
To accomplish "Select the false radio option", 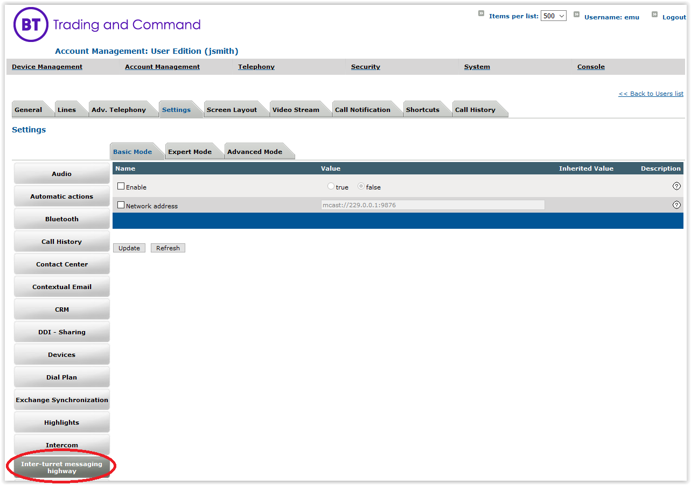I will (361, 187).
